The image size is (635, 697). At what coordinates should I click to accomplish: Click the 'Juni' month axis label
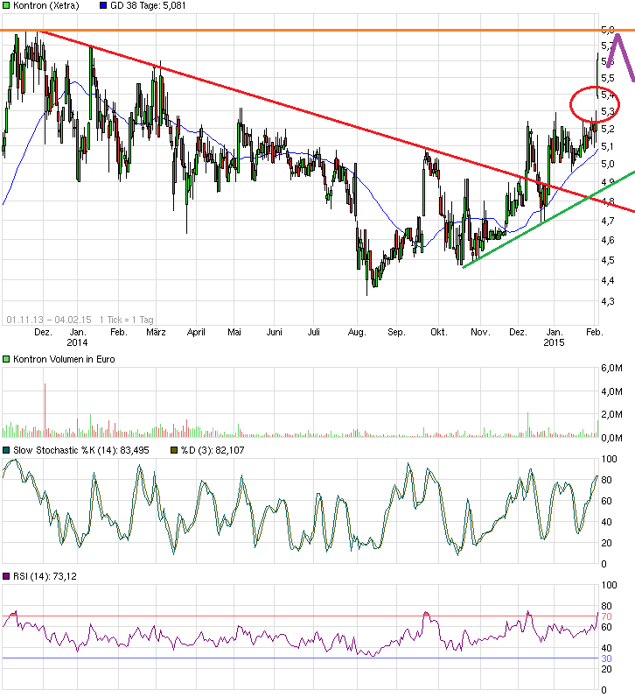(274, 332)
